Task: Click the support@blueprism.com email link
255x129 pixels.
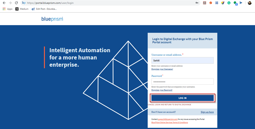Action: 167,119
